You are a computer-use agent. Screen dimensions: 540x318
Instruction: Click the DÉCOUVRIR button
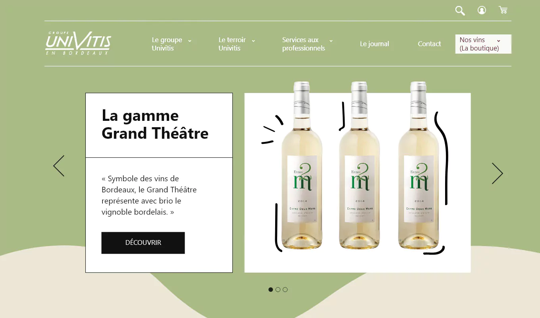(x=143, y=242)
